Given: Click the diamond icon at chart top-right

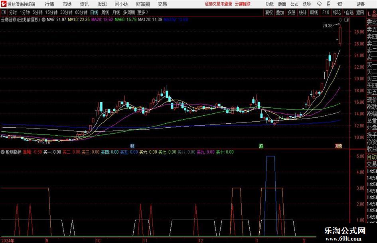Looking at the screenshot, I should pyautogui.click(x=340, y=20).
